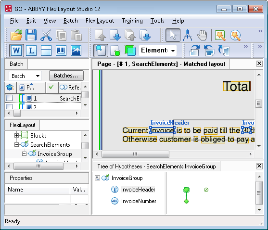The height and width of the screenshot is (230, 268).
Task: Click the Paste clipboard icon
Action: [76, 35]
